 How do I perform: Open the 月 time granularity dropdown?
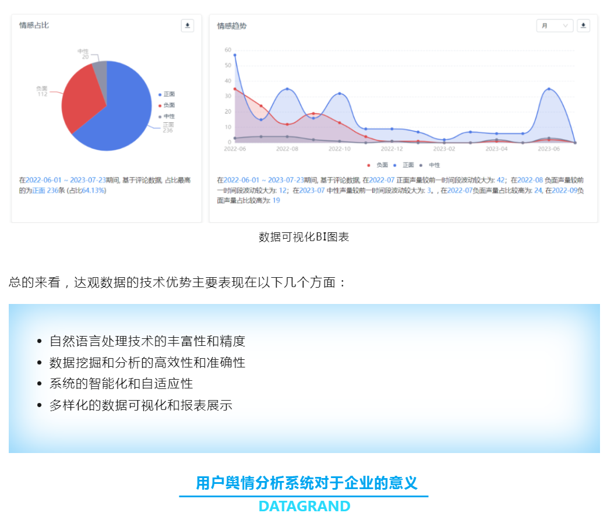[554, 26]
